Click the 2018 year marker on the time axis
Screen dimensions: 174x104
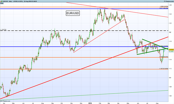coord(90,103)
